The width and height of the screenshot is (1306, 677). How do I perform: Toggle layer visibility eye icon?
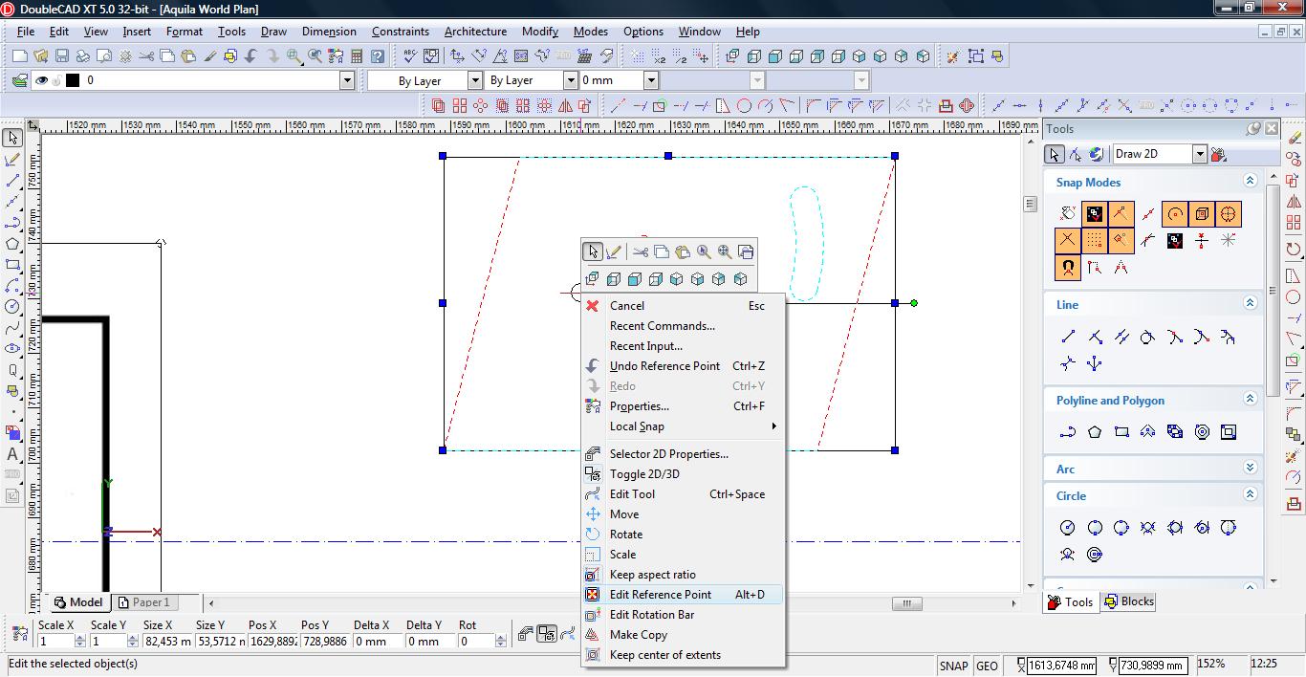click(x=41, y=80)
